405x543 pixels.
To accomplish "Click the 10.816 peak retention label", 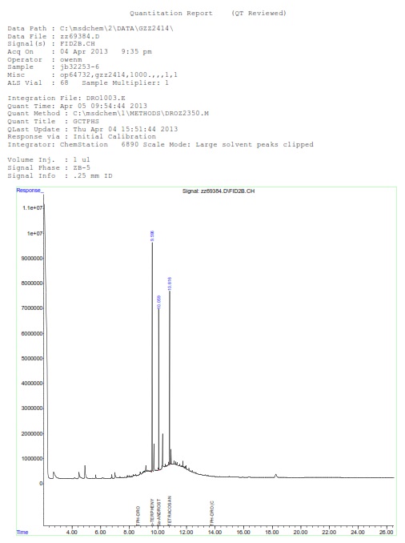I will pos(170,284).
